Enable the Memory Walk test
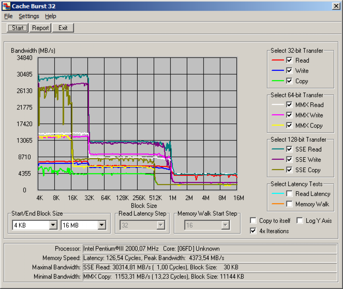 pos(289,204)
